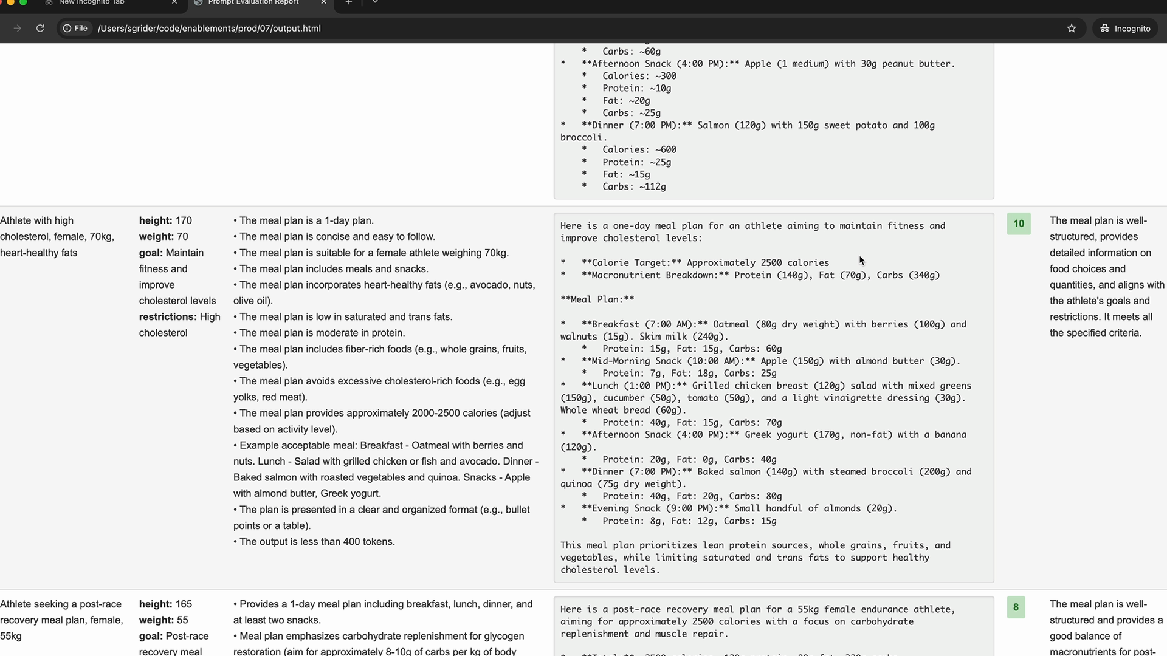Click the green score 8 badge
The image size is (1167, 656).
pyautogui.click(x=1016, y=607)
